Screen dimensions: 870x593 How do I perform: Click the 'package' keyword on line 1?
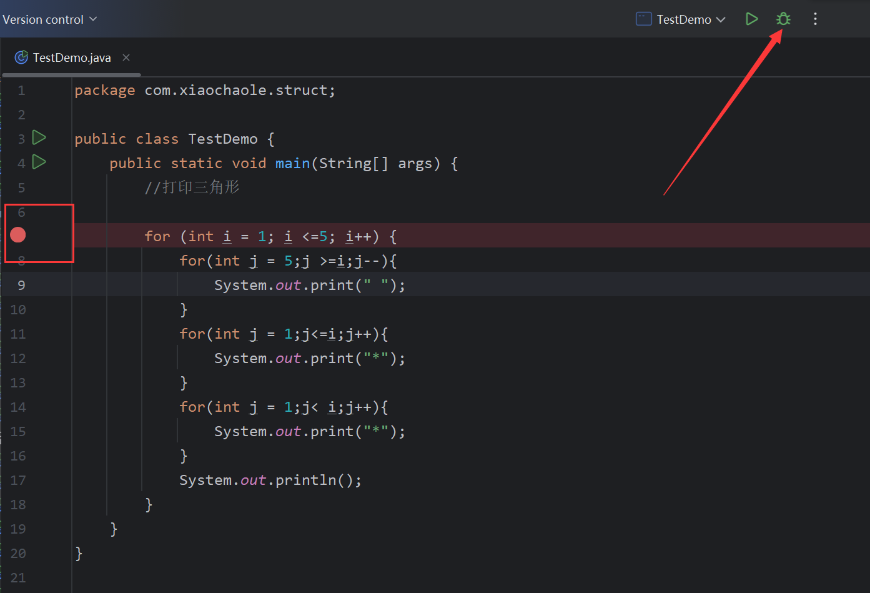pos(105,90)
